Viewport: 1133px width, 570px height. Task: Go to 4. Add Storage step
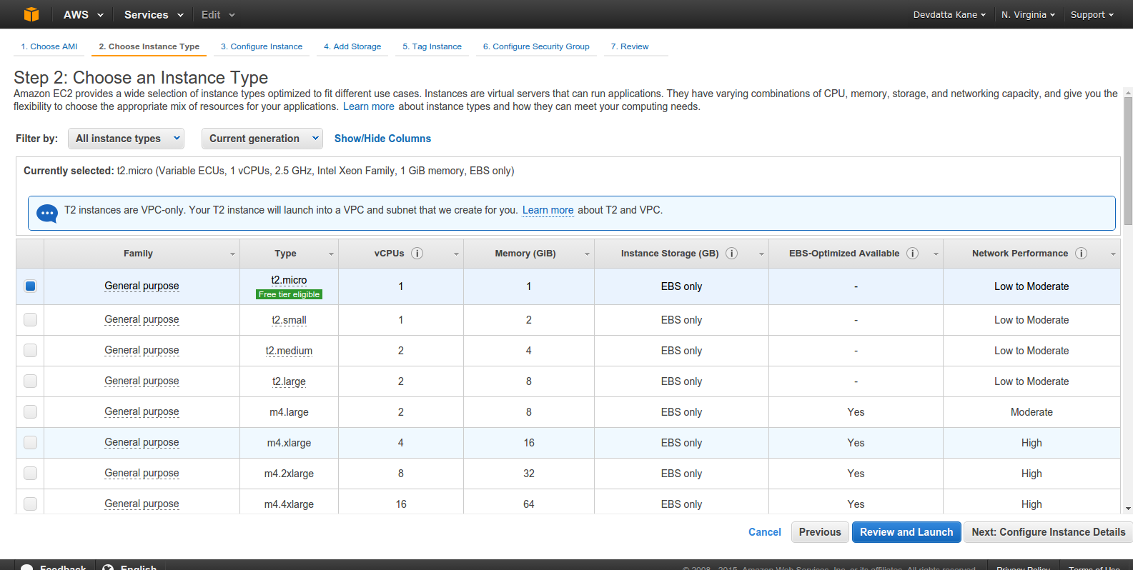352,46
